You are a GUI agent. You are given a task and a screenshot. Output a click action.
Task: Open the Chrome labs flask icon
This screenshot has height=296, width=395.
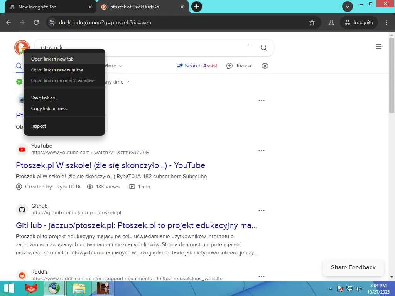[331, 22]
